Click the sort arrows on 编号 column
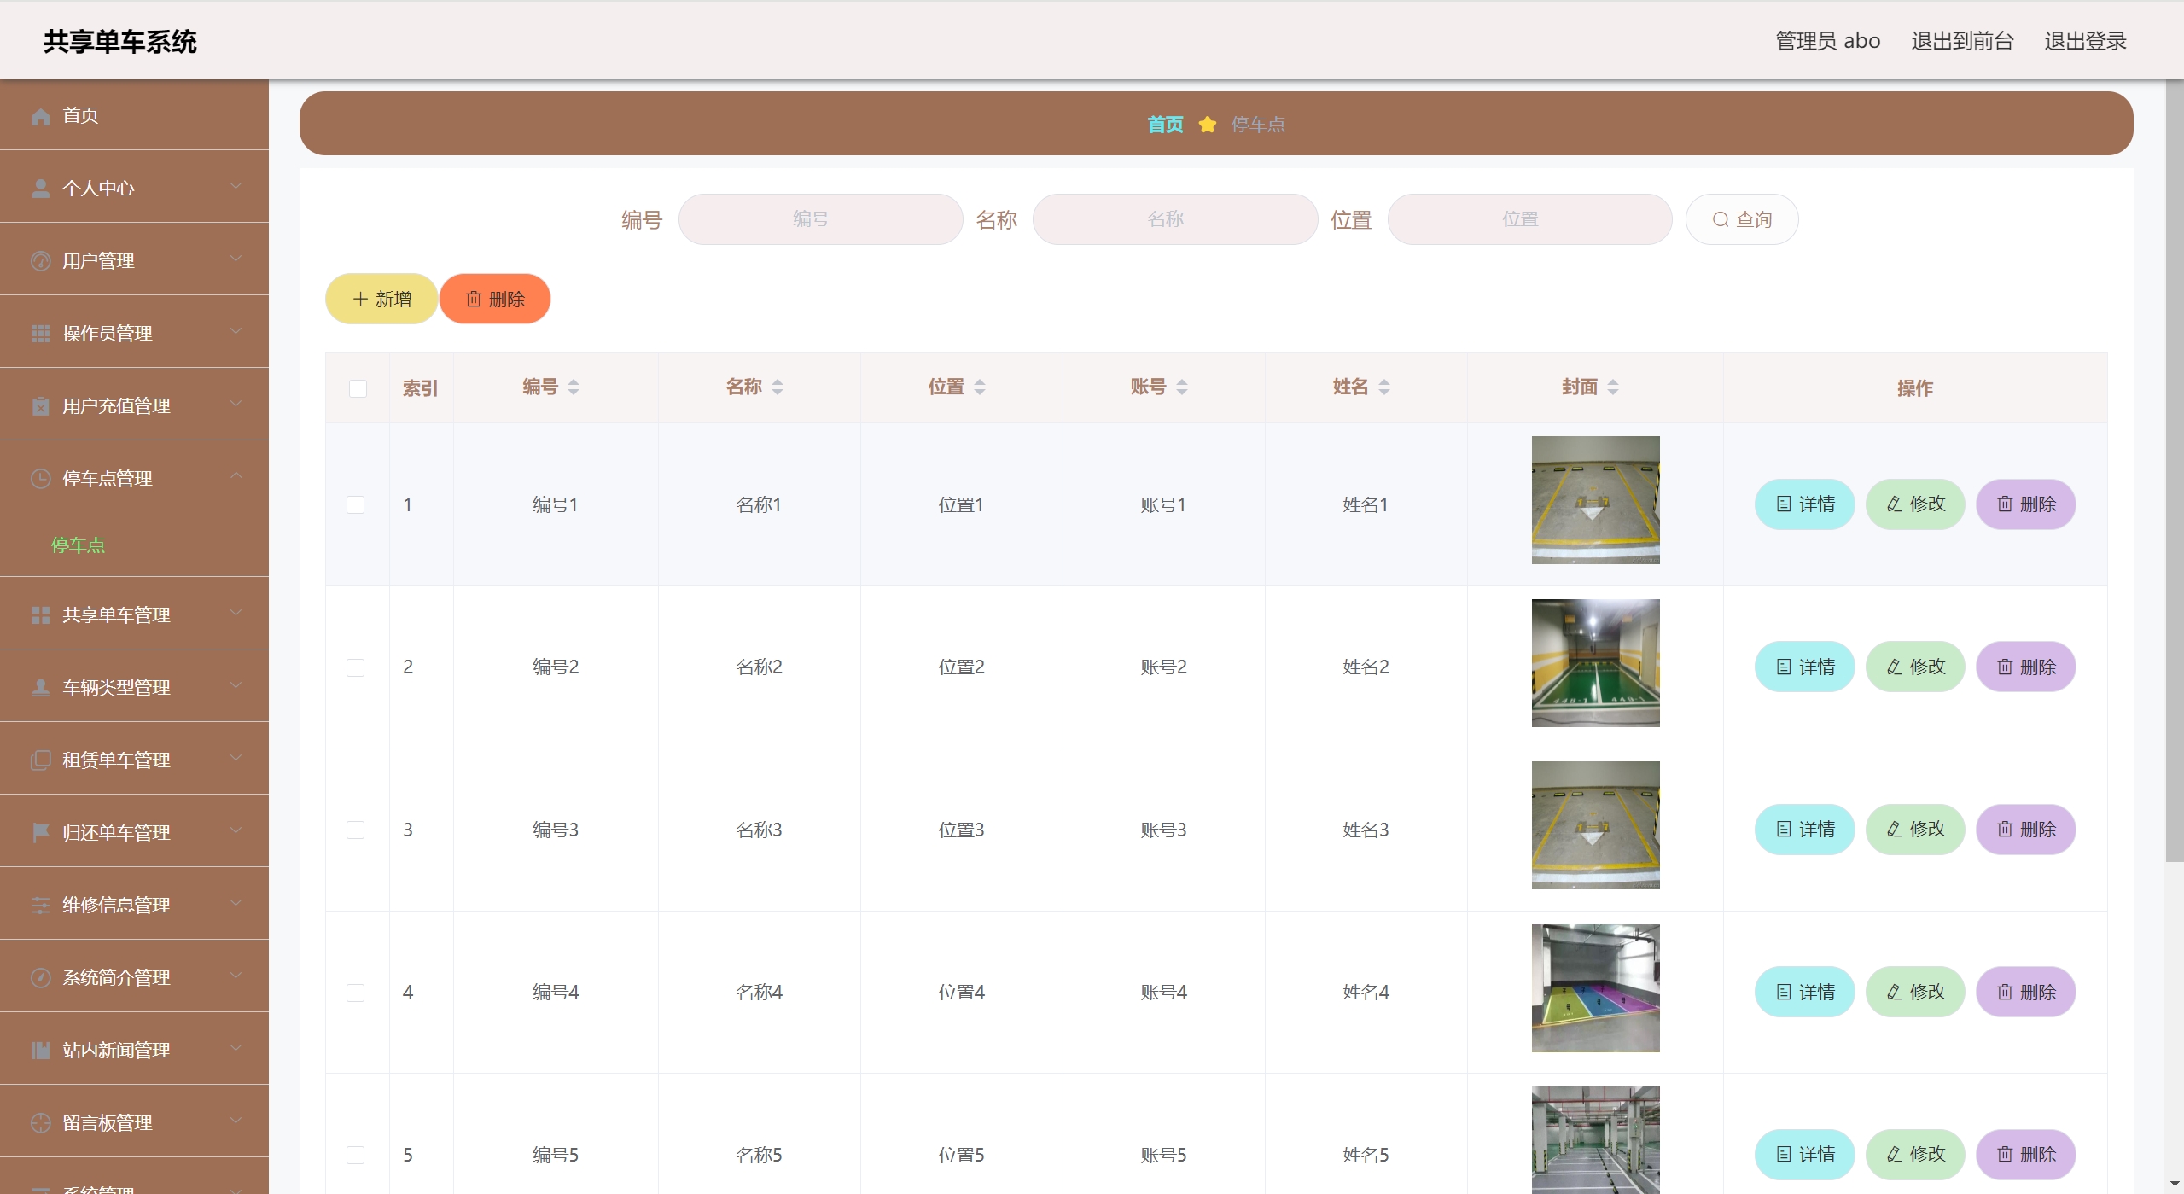 [x=574, y=387]
